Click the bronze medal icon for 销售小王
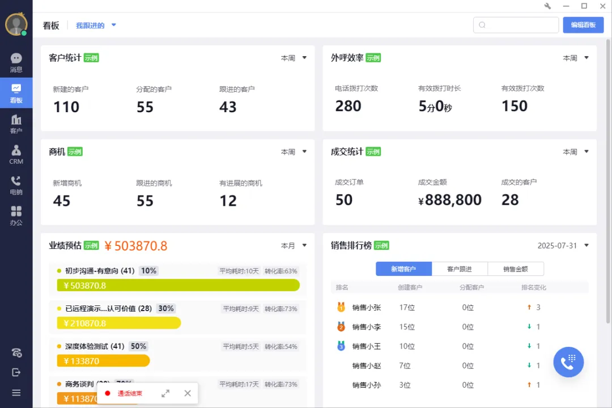Viewport: 612px width, 408px height. tap(341, 346)
